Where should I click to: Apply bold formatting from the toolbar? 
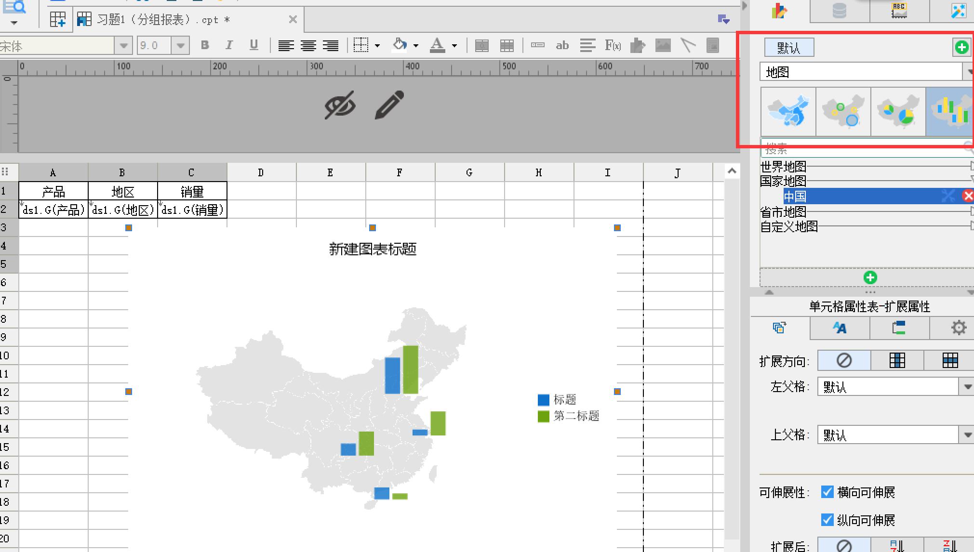tap(204, 45)
